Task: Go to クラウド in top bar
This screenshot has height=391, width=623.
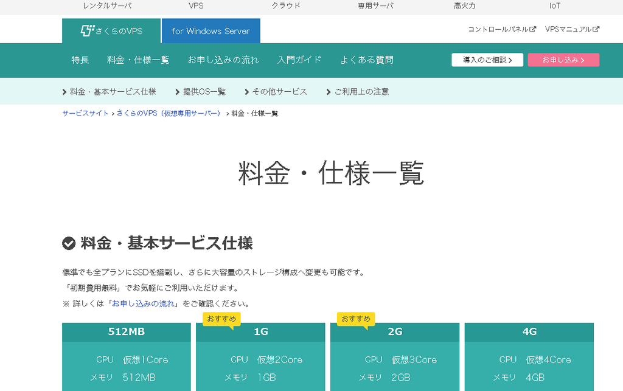Action: click(x=286, y=5)
